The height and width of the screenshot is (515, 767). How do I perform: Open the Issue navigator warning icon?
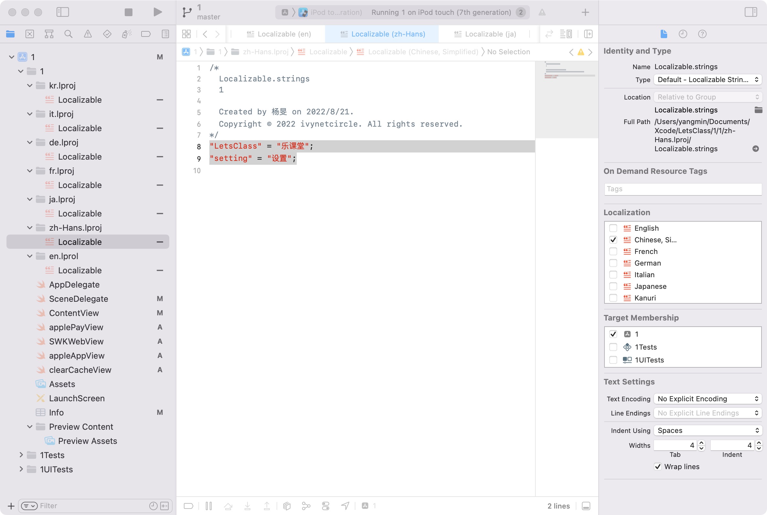pyautogui.click(x=88, y=34)
